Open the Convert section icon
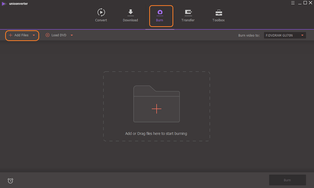314x188 pixels. 101,13
